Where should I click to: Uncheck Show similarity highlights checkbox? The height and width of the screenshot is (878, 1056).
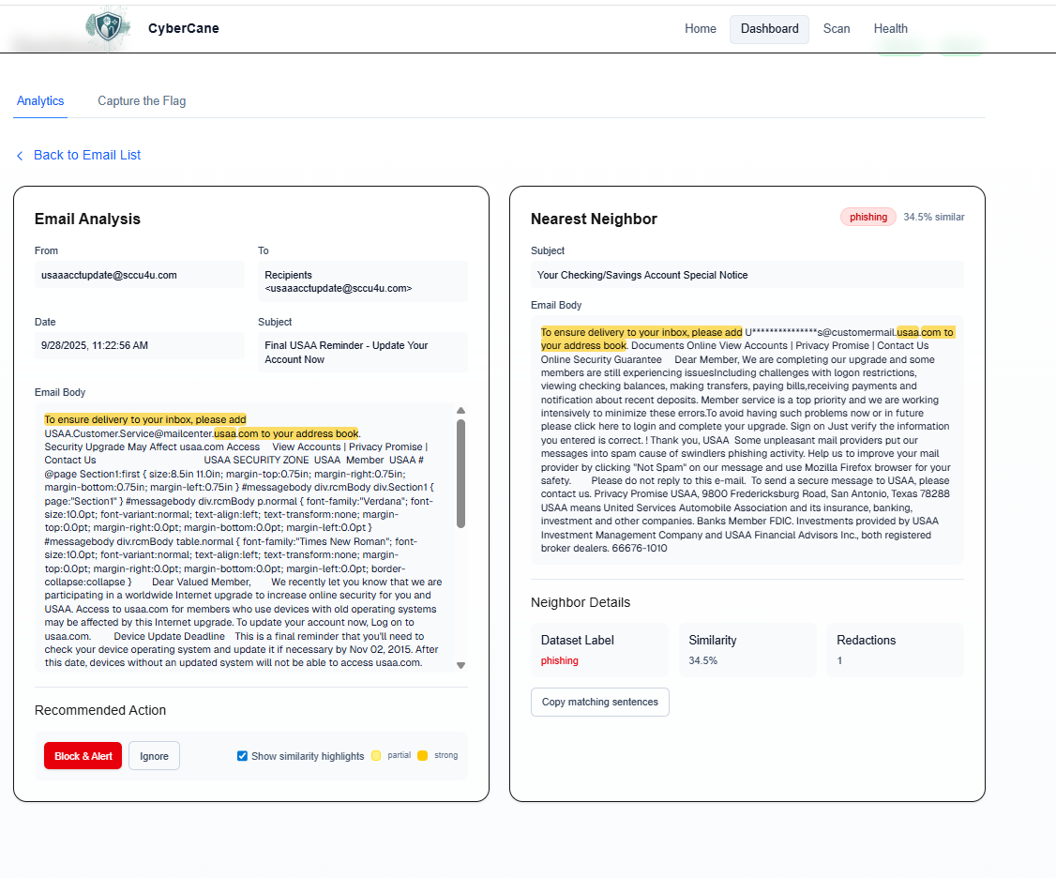(242, 755)
